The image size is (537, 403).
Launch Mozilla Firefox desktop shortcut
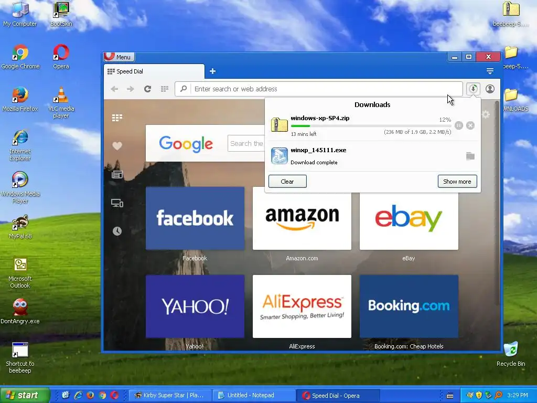click(20, 99)
